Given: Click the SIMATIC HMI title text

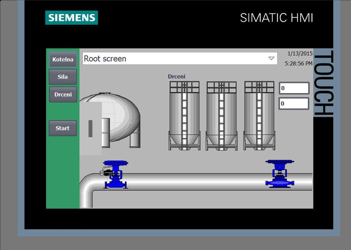Looking at the screenshot, I should pos(277,18).
